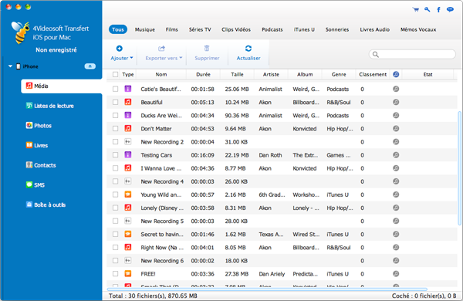The height and width of the screenshot is (301, 463).
Task: Switch to the Sonneries tab
Action: [x=337, y=29]
